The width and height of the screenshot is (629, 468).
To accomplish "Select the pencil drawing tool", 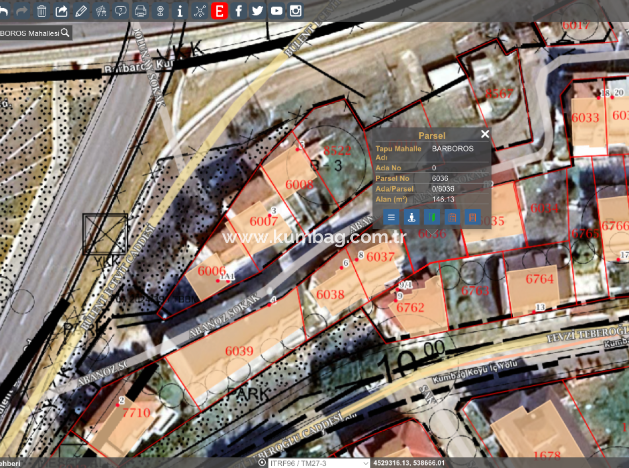I will tap(81, 11).
